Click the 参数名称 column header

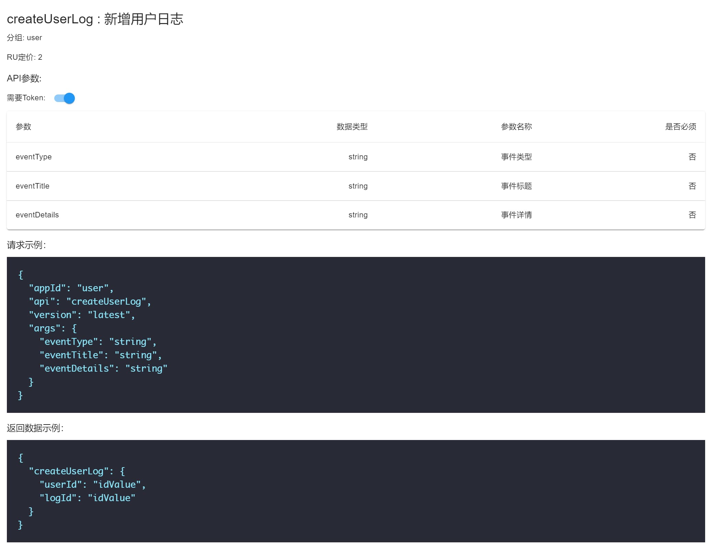pyautogui.click(x=516, y=127)
